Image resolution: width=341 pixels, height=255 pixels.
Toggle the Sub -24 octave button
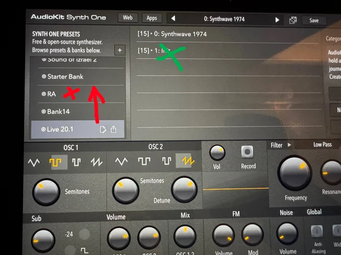(84, 234)
